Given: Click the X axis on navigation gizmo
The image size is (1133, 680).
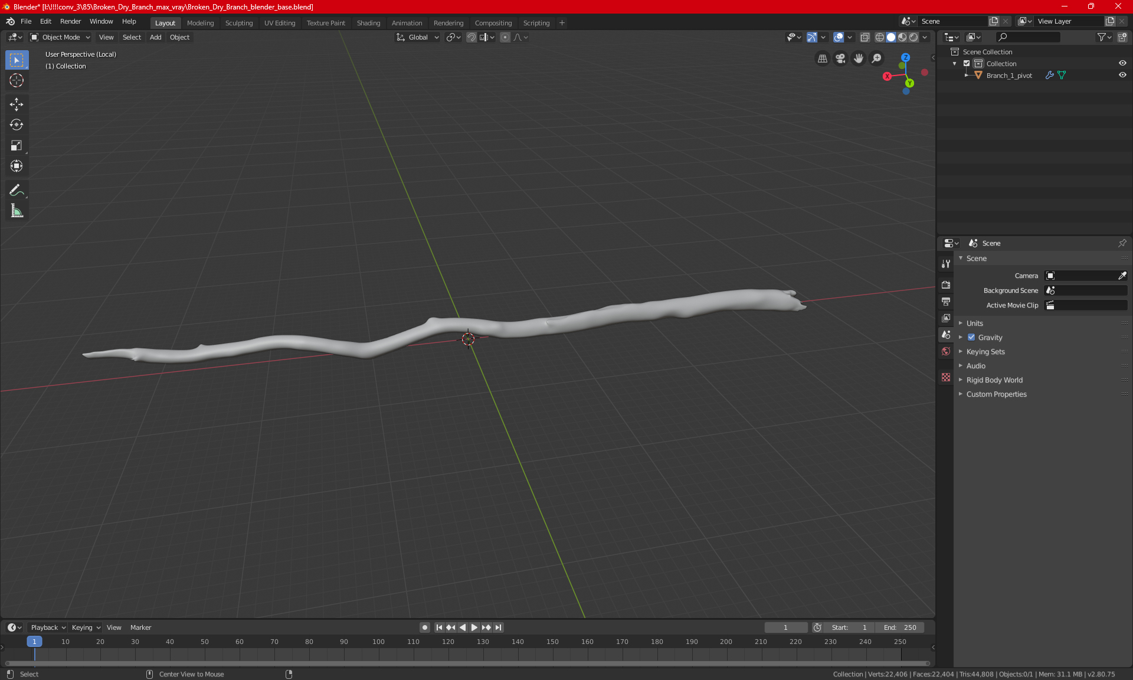Looking at the screenshot, I should (887, 77).
